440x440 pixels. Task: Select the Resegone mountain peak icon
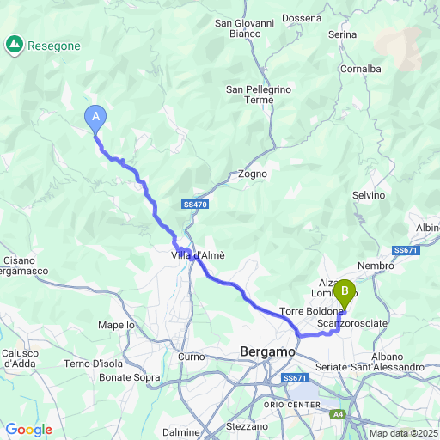click(15, 46)
